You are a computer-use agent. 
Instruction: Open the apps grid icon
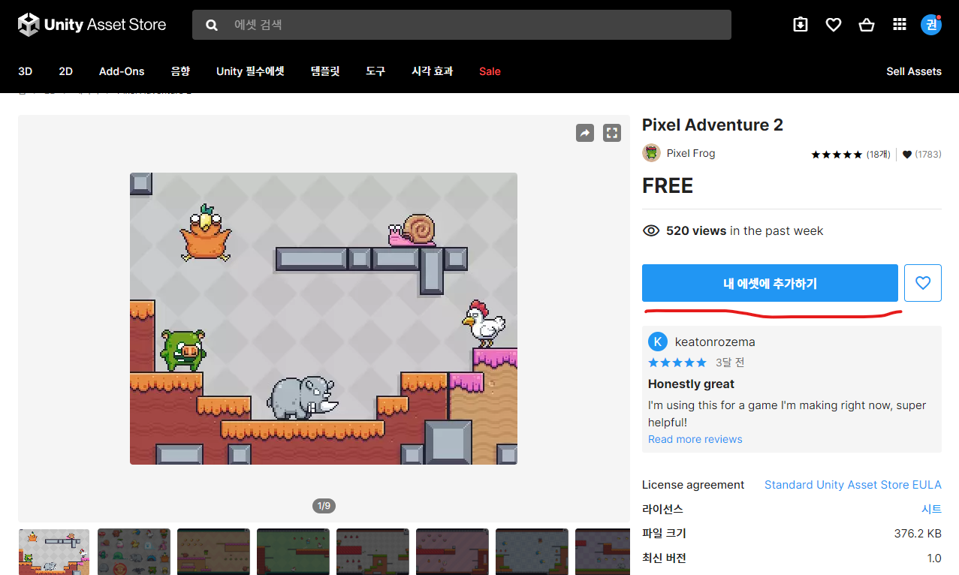pos(900,25)
